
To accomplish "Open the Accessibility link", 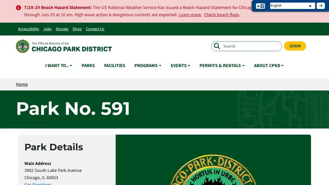I will [x=28, y=29].
